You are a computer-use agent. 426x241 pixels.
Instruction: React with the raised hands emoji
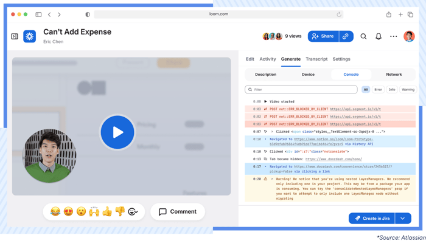pyautogui.click(x=94, y=211)
